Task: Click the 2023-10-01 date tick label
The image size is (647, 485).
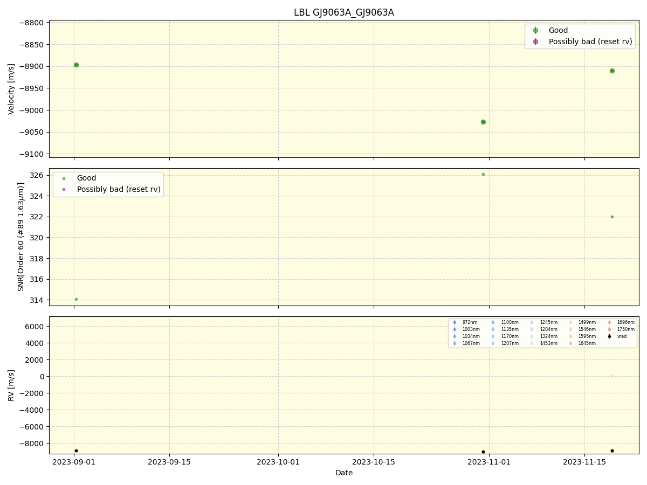Action: coord(278,461)
